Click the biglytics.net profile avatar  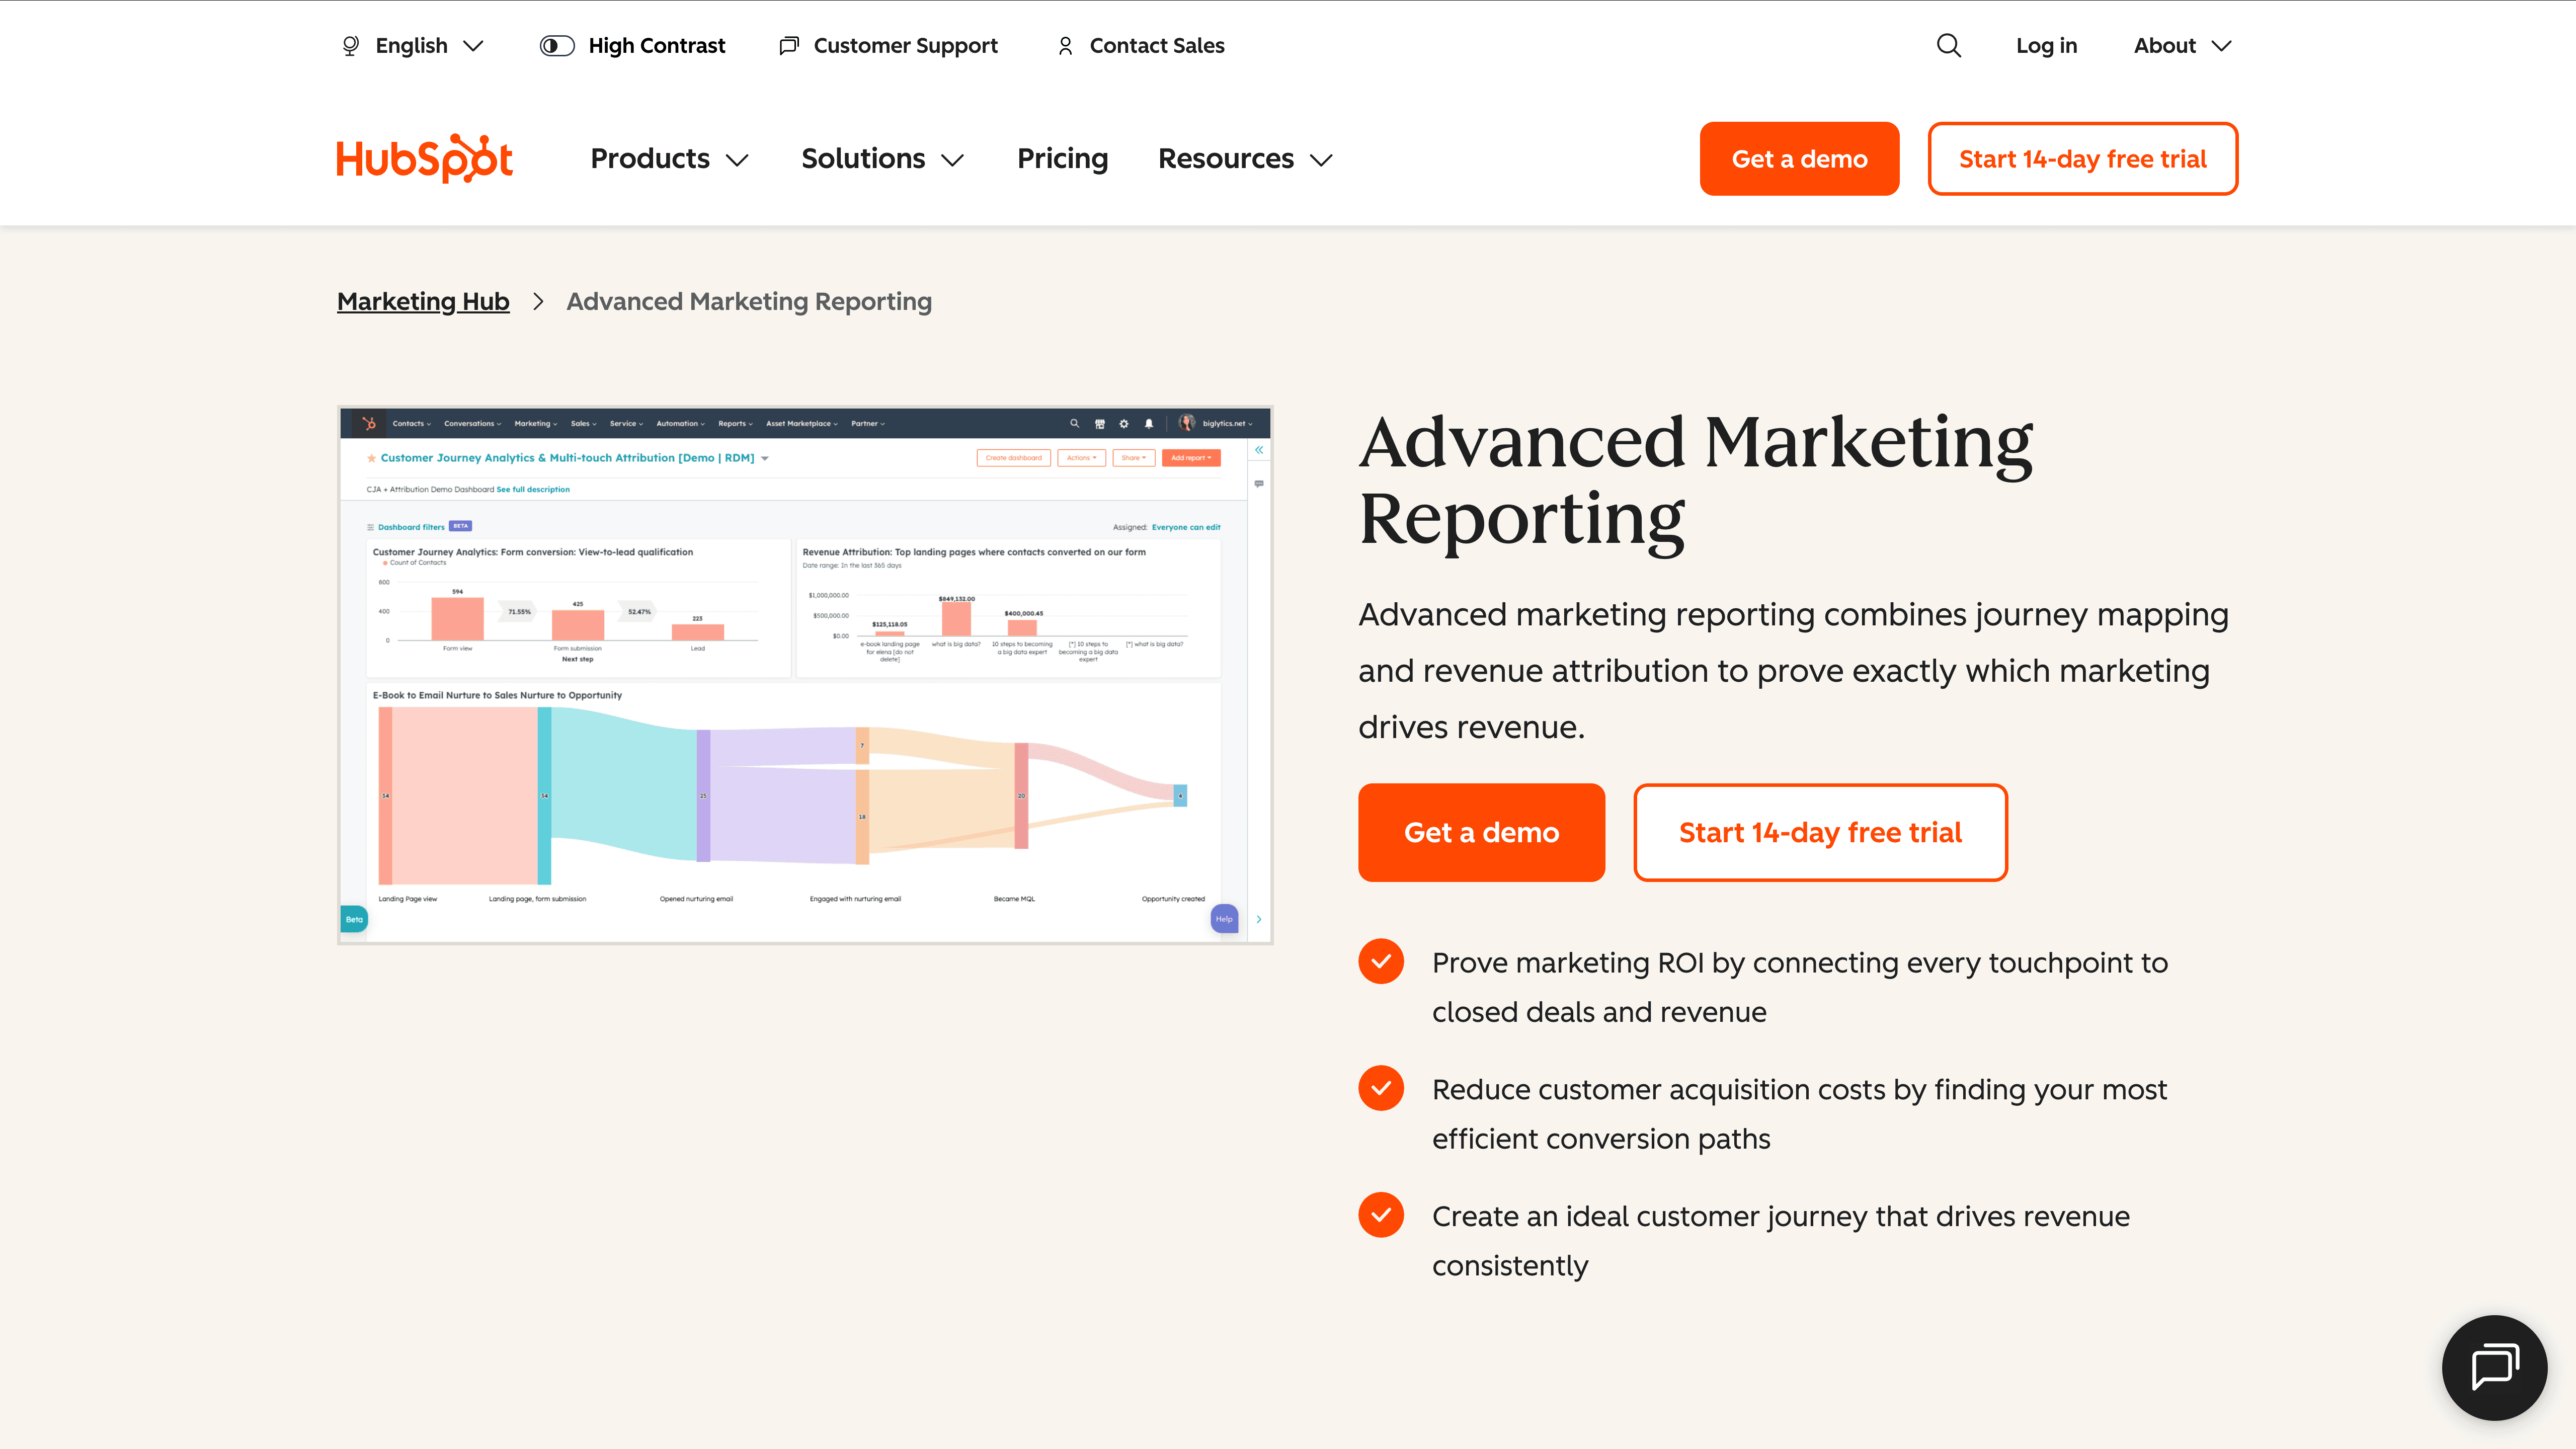click(x=1186, y=423)
